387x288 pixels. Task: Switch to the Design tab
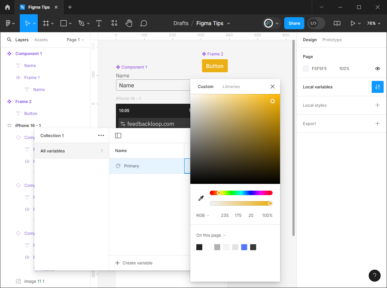[310, 40]
